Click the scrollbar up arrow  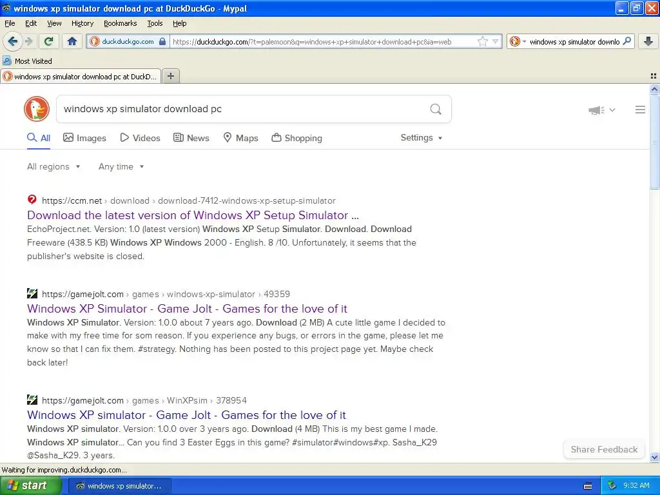coord(654,89)
